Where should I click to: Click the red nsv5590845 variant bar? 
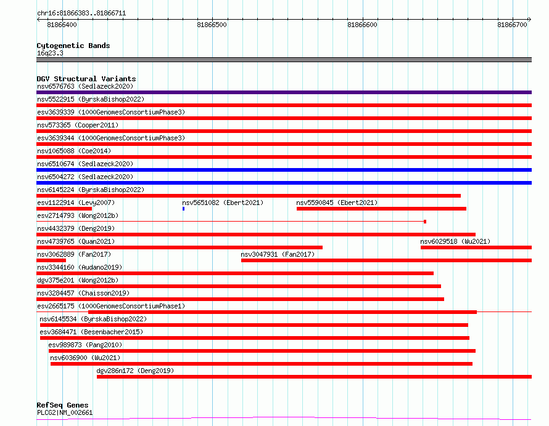tap(381, 209)
